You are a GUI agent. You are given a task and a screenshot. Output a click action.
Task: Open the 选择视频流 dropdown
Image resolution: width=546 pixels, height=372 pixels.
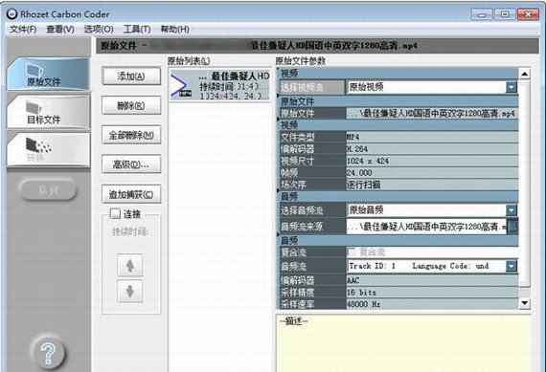[x=511, y=87]
